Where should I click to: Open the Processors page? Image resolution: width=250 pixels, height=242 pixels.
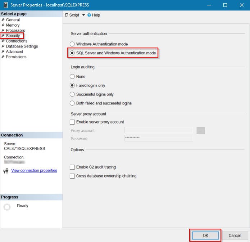15,31
